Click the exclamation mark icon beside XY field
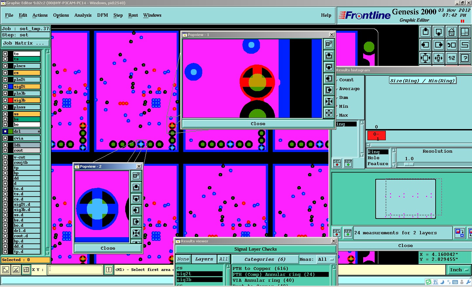Screen dimensions: 472x287 coord(109,270)
